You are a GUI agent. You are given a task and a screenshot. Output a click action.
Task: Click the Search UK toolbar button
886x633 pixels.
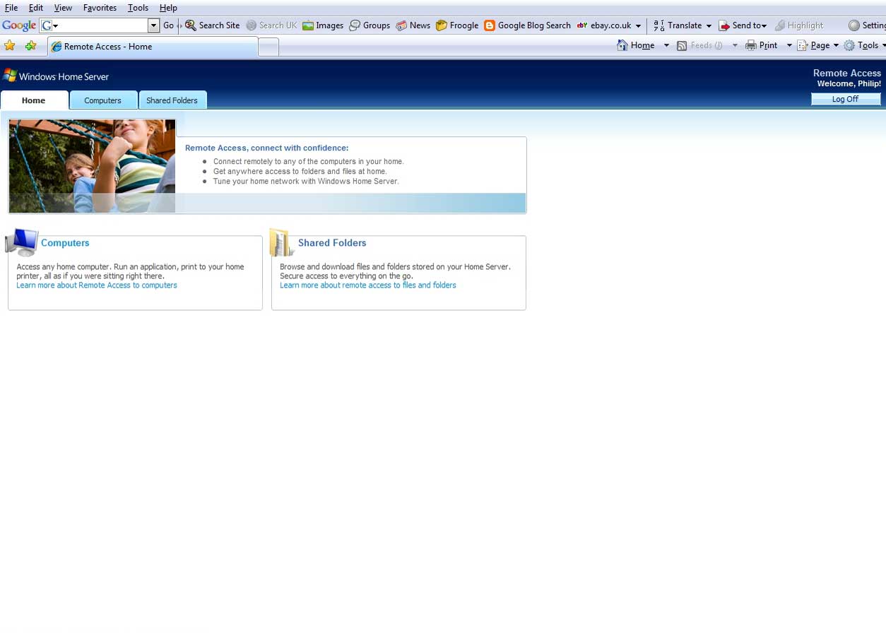click(x=271, y=25)
